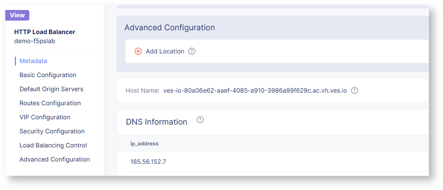The width and height of the screenshot is (443, 190).
Task: Show help for DNS Information heading
Action: (200, 120)
